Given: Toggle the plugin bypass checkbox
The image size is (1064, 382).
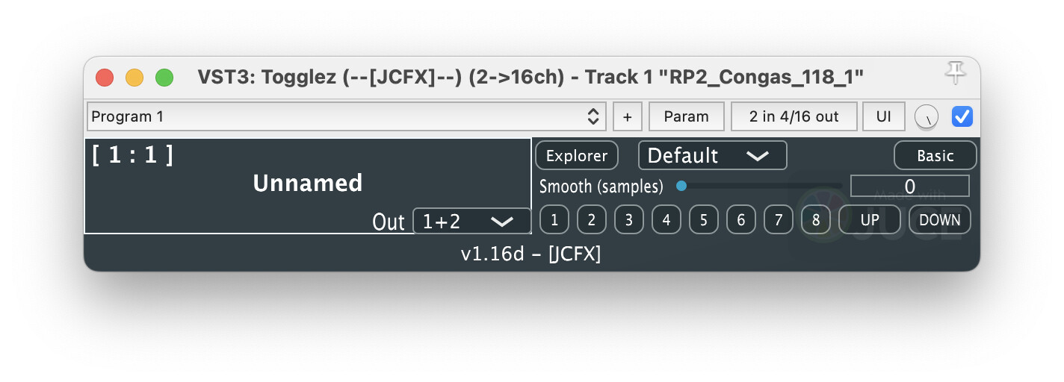Looking at the screenshot, I should pyautogui.click(x=962, y=116).
